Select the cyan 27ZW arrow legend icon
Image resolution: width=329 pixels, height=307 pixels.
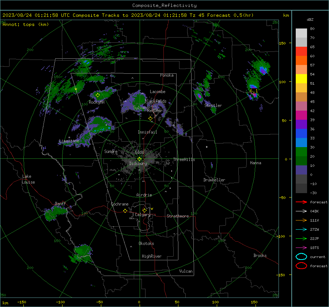coord(301,230)
